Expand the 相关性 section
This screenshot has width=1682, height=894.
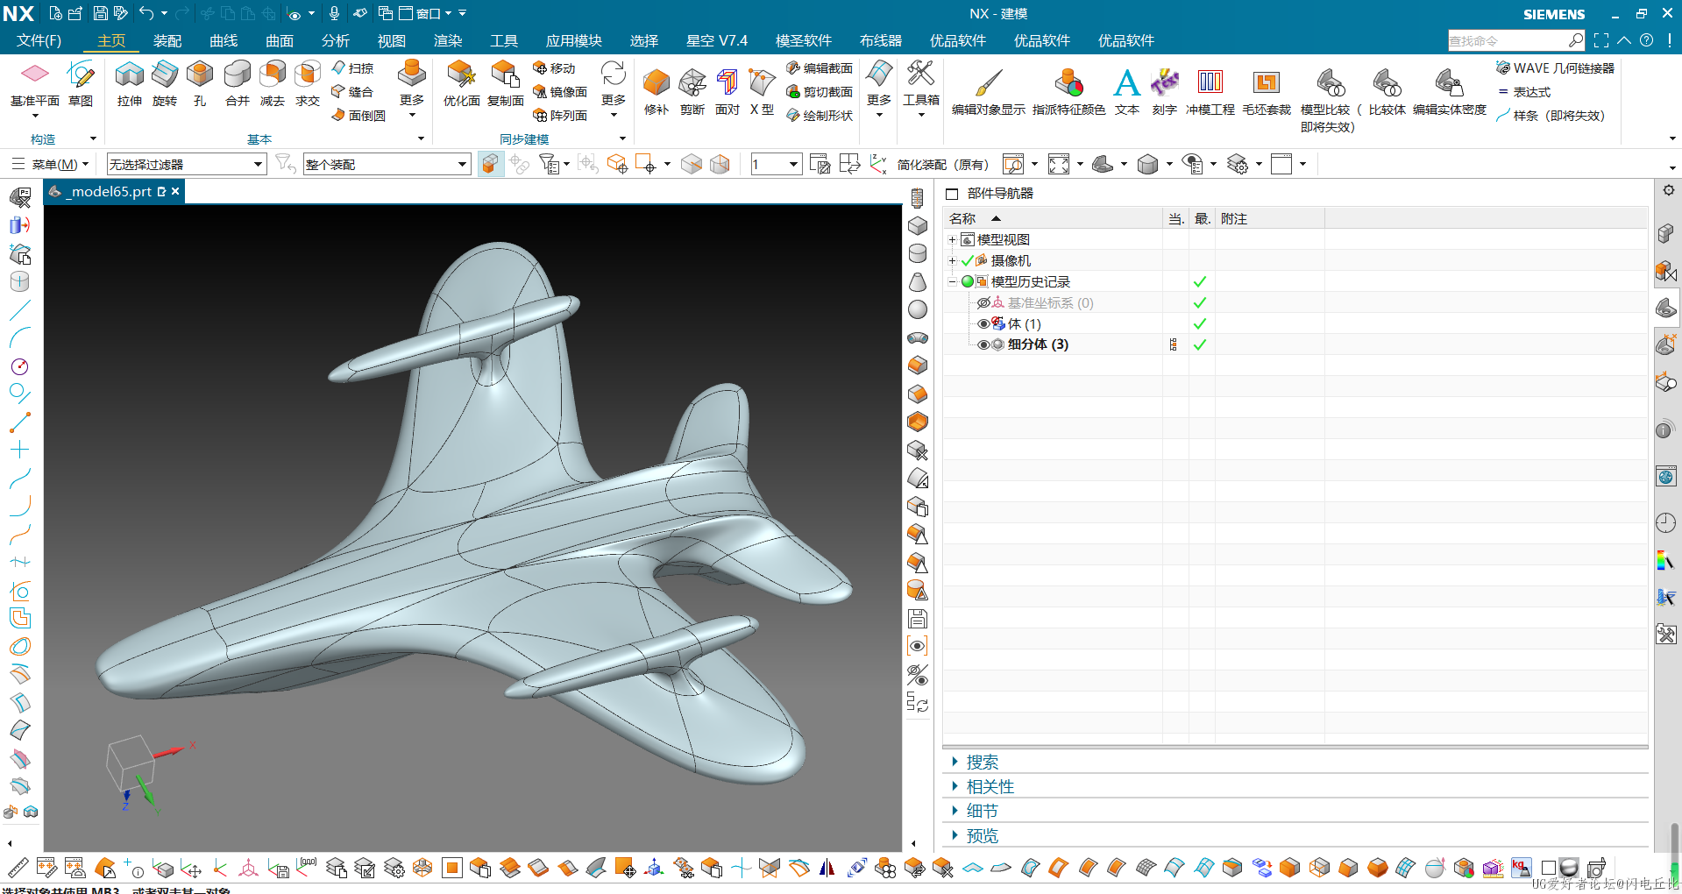[955, 786]
